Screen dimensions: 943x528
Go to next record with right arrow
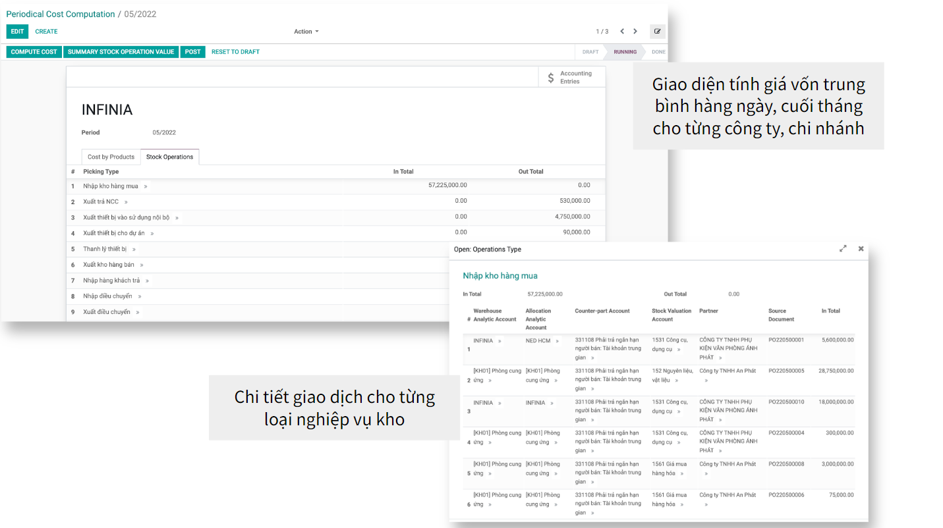tap(635, 32)
